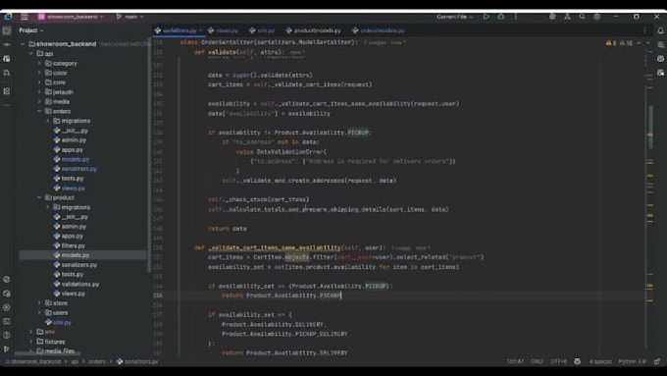
Task: Expand the users folder
Action: 39,312
